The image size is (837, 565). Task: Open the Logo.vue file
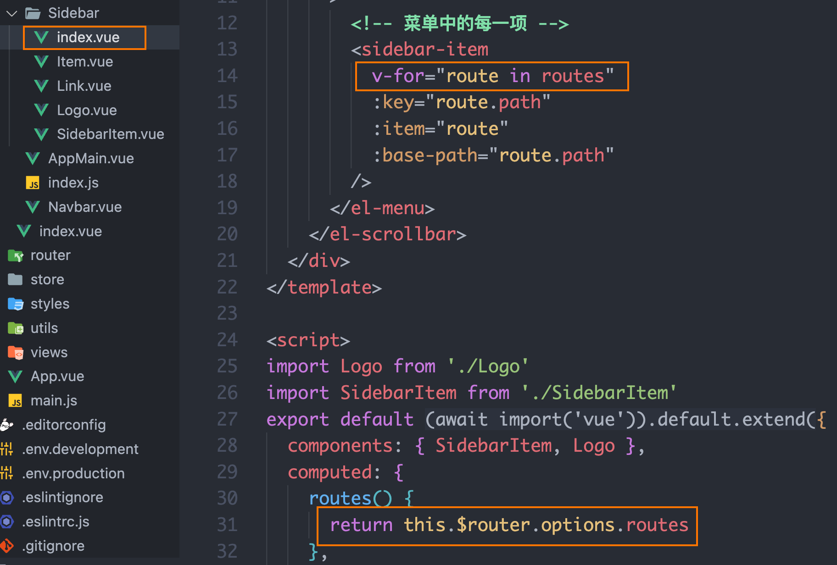(87, 110)
